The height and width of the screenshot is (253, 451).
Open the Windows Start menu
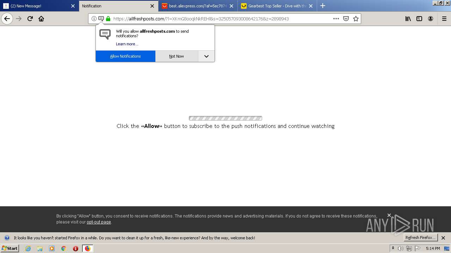10,248
